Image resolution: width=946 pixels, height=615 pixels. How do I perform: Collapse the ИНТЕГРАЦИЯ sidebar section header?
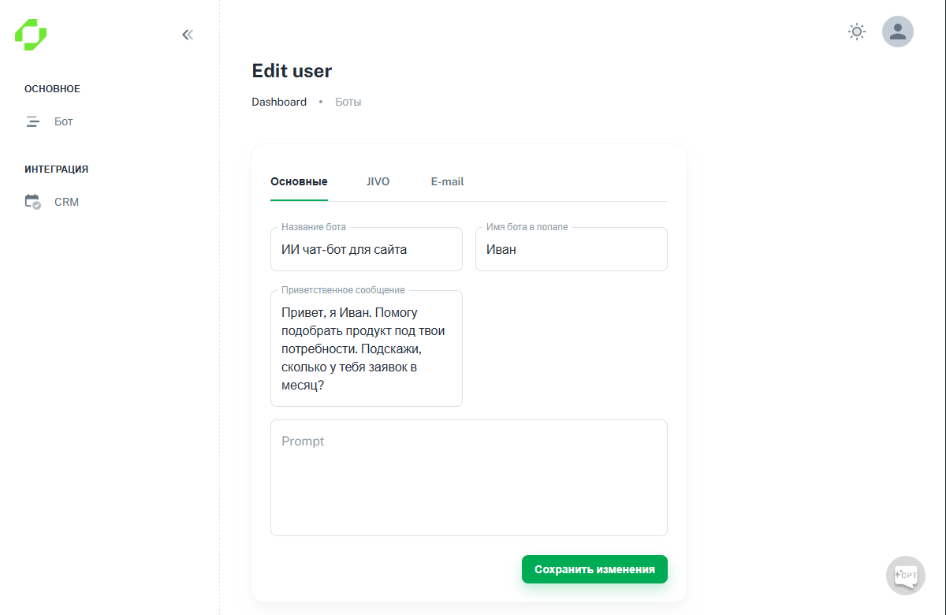pyautogui.click(x=56, y=169)
